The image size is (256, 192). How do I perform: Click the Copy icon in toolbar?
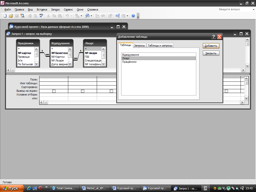point(54,16)
